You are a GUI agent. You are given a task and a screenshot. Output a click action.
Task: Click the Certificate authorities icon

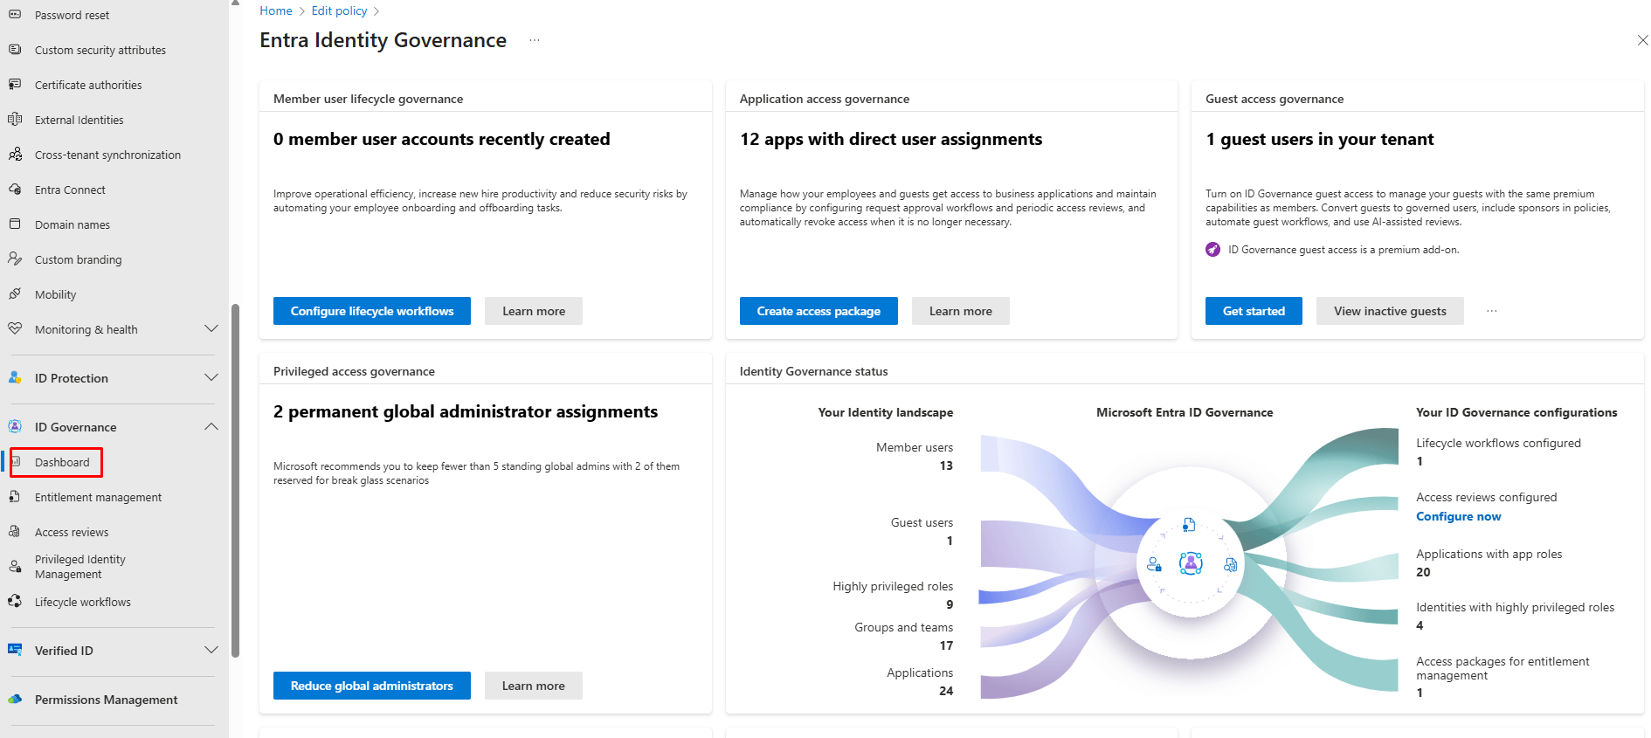point(15,85)
